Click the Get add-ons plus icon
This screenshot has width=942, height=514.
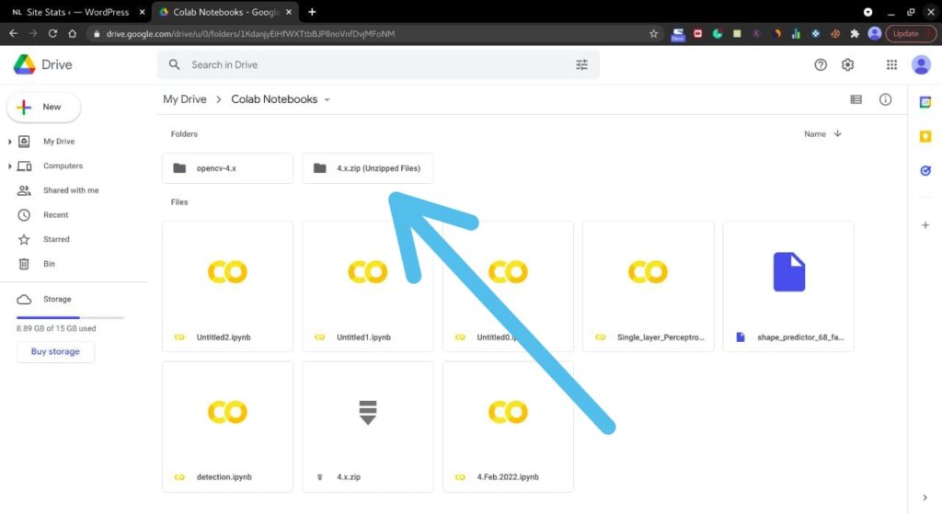[x=925, y=225]
